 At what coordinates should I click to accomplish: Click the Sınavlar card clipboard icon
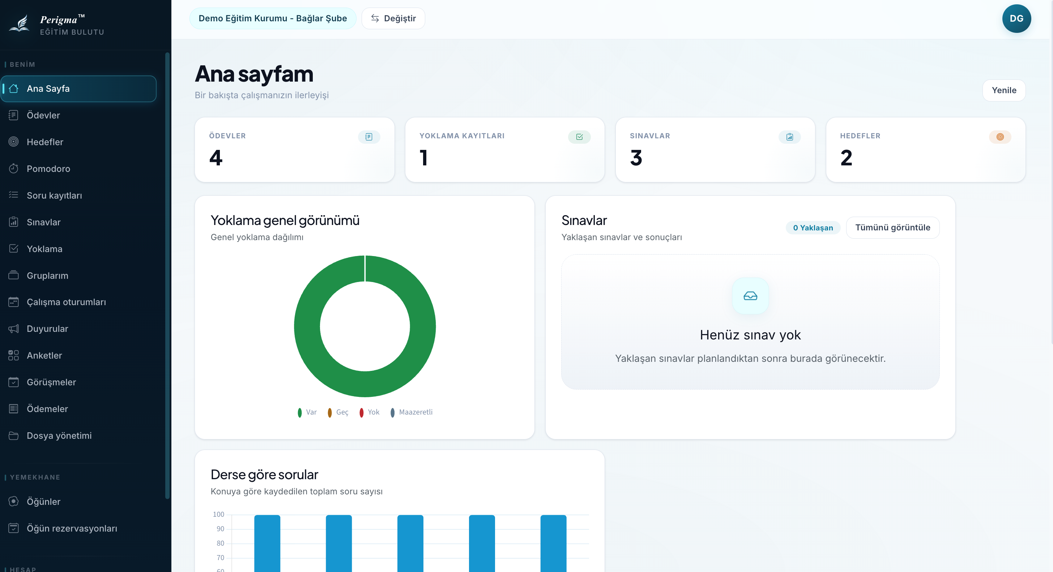[x=790, y=137]
